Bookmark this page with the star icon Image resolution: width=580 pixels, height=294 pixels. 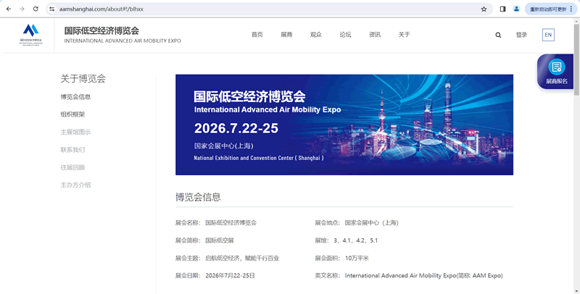(484, 9)
